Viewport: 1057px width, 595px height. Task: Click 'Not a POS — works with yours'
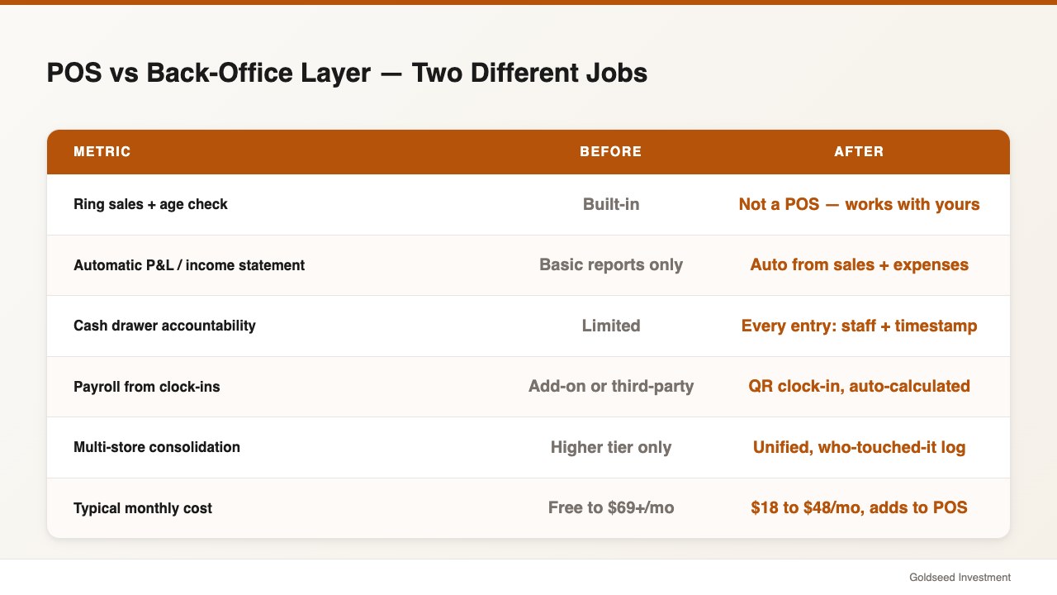pyautogui.click(x=859, y=204)
